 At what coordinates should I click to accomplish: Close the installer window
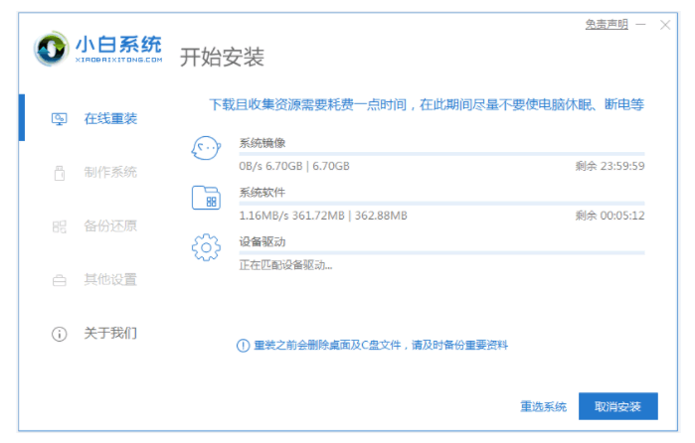click(665, 25)
